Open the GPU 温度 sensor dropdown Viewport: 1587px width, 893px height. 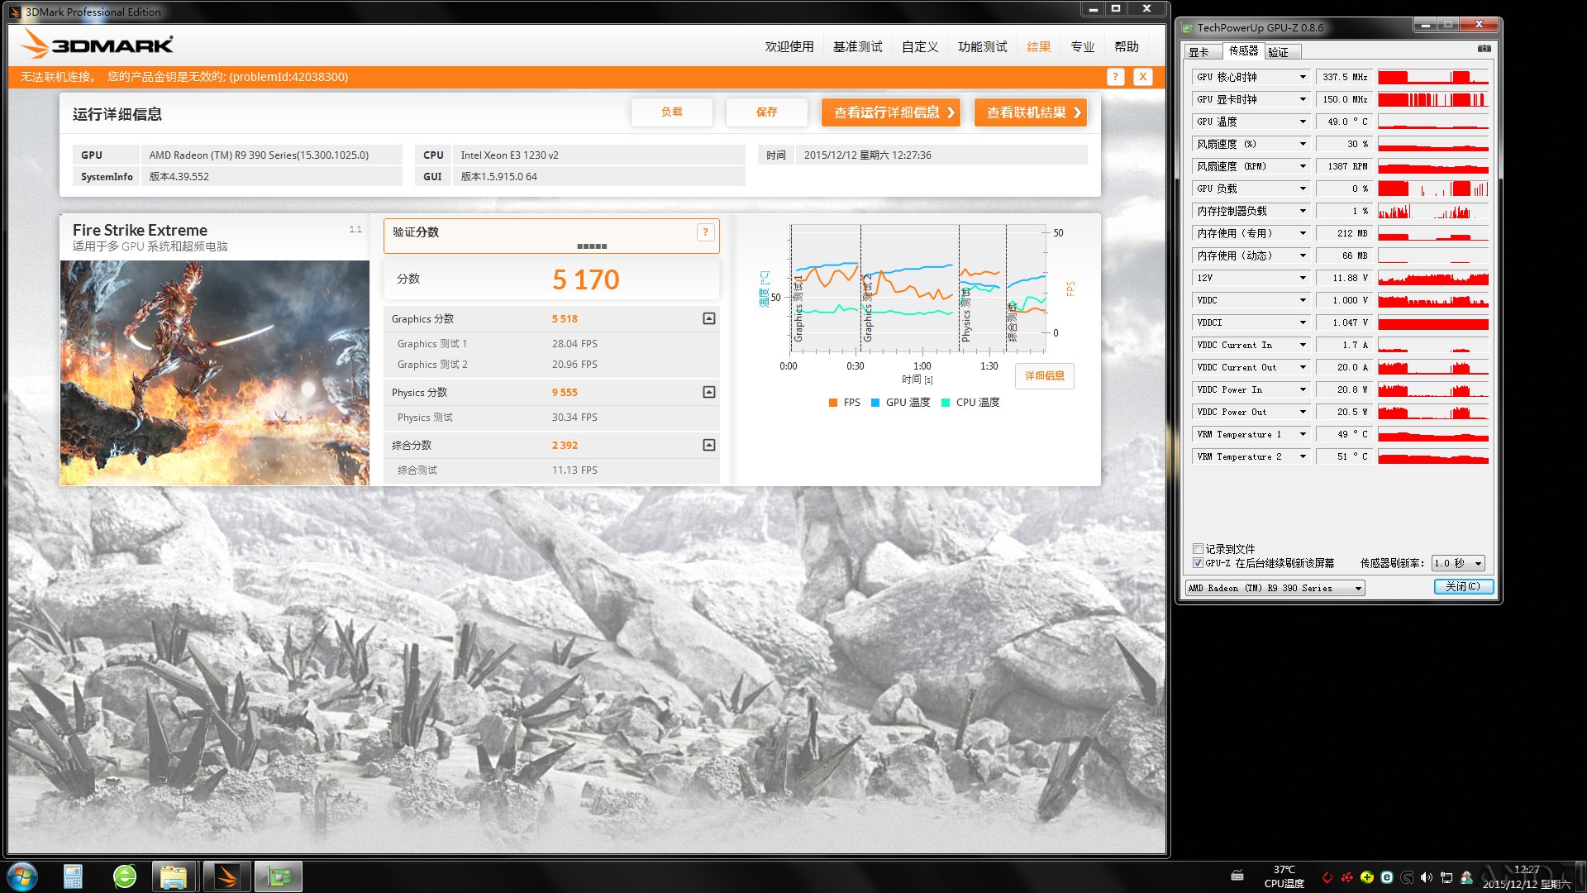[1303, 122]
